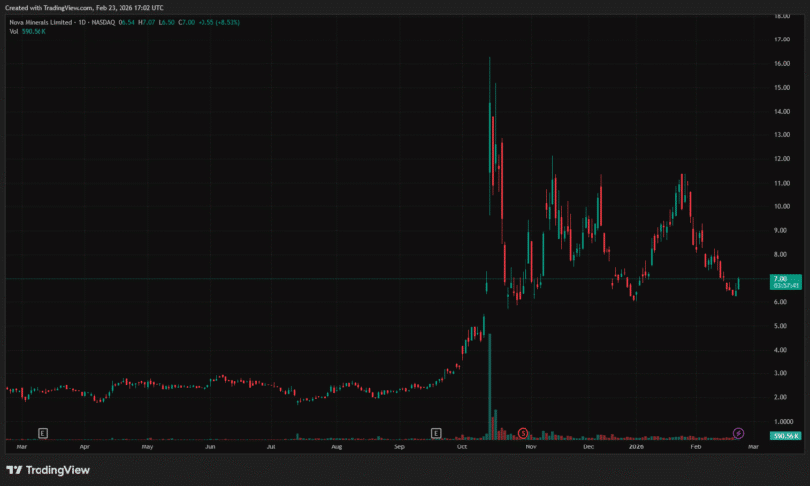Click the Sep label on time axis
Image resolution: width=810 pixels, height=486 pixels.
tap(399, 447)
